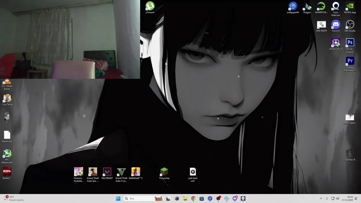This screenshot has height=203, width=361.
Task: Select the Dragon desktop shortcut
Action: coord(307,8)
